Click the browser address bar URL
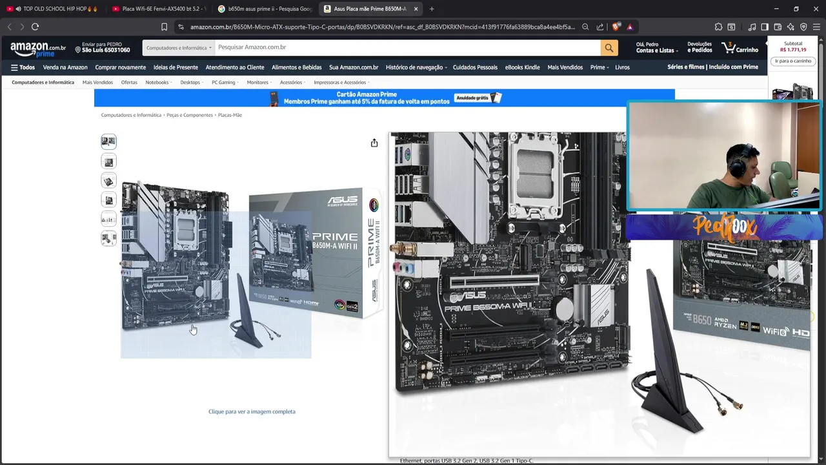 pos(382,27)
